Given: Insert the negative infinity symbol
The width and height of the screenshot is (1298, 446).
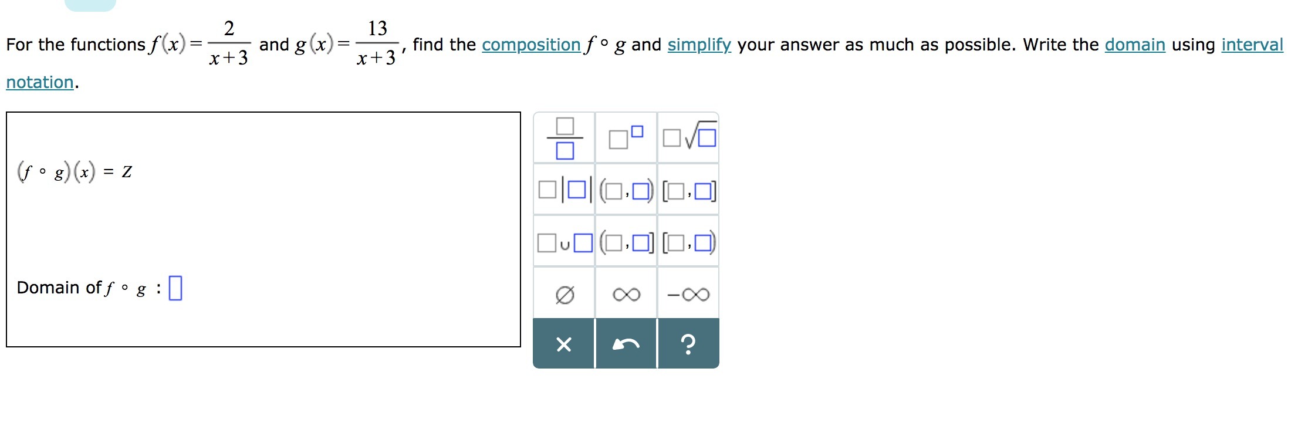Looking at the screenshot, I should pos(689,293).
